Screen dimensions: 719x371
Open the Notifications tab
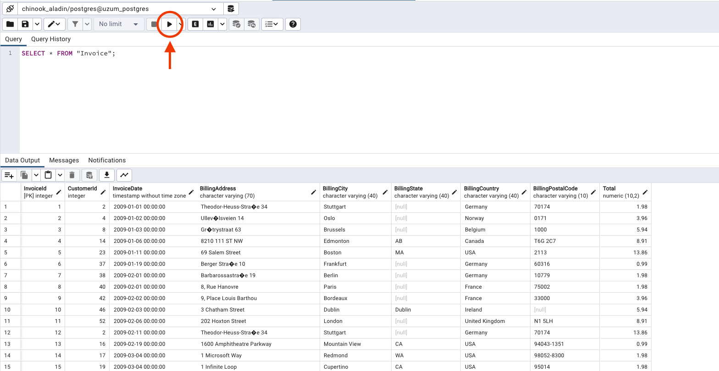click(x=107, y=161)
